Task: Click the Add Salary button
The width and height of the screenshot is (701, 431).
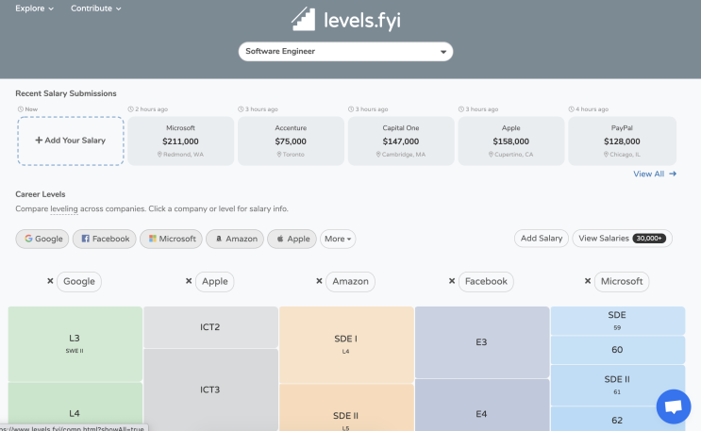Action: tap(542, 239)
